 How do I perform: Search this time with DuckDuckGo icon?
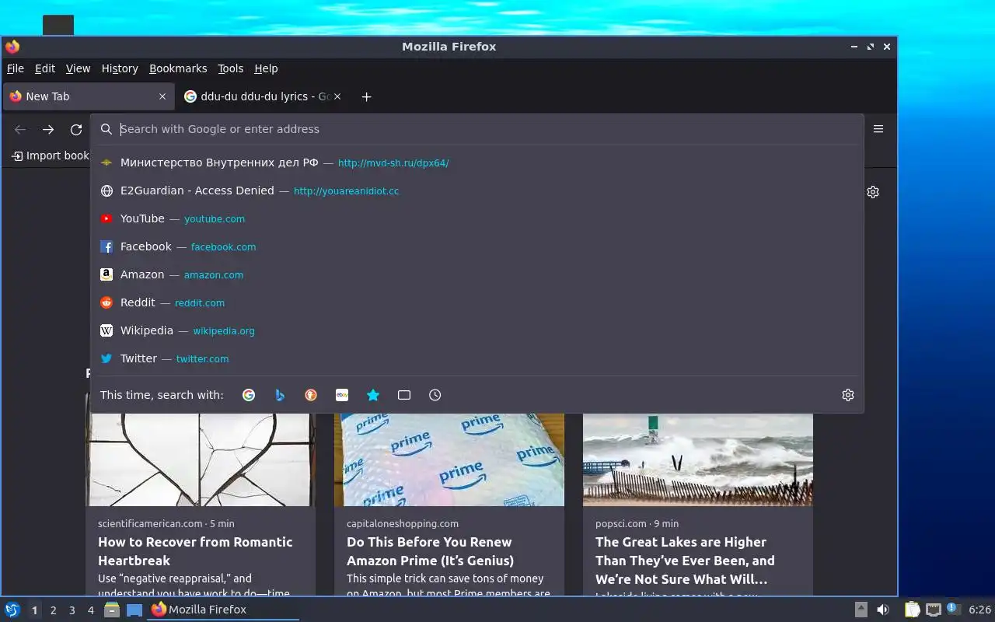(311, 395)
